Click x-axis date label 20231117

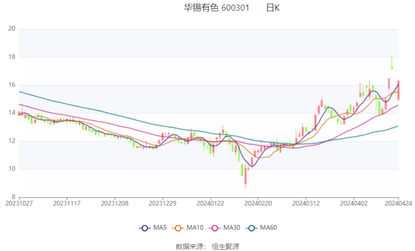[x=67, y=204]
